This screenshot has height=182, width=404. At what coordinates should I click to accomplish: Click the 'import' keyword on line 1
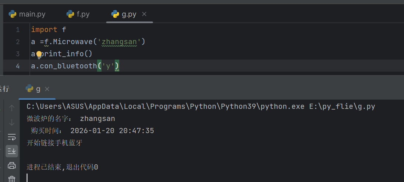[44, 30]
